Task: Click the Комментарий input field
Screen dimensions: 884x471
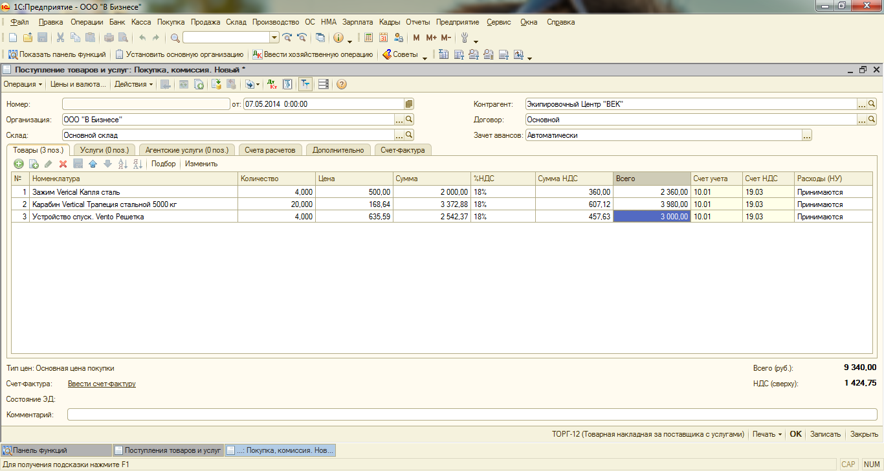Action: pyautogui.click(x=472, y=415)
